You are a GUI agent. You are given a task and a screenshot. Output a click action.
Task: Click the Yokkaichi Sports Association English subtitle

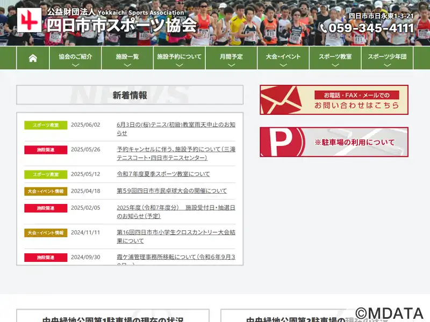pyautogui.click(x=141, y=12)
